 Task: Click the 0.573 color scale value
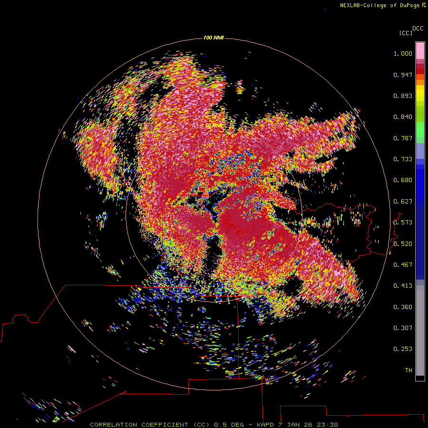coord(403,223)
